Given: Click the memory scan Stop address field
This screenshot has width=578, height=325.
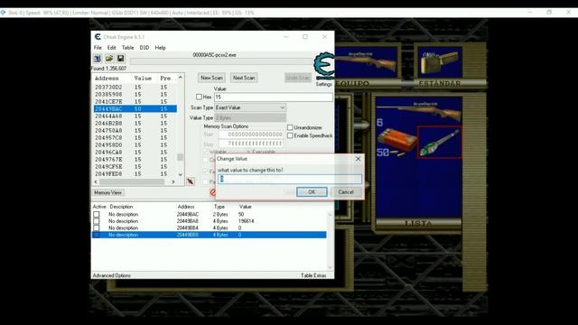Looking at the screenshot, I should [251, 144].
